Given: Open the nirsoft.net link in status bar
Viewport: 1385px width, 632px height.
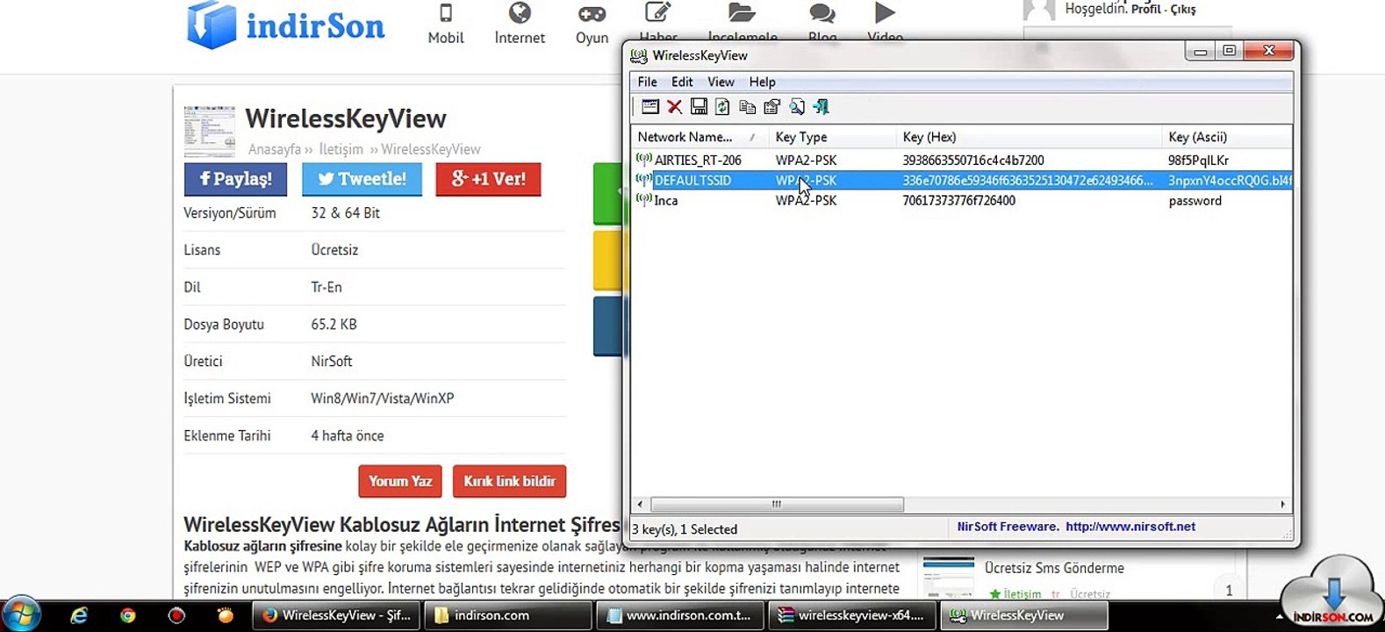Looking at the screenshot, I should tap(1130, 527).
